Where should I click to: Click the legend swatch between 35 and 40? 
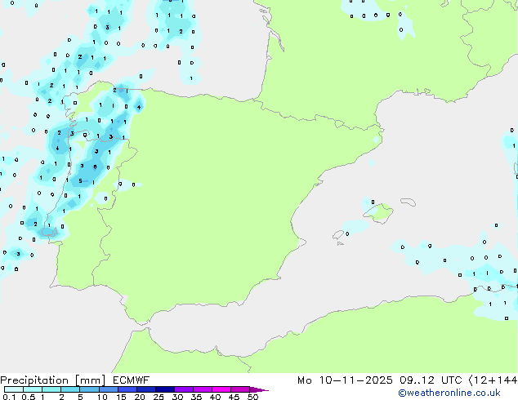point(202,389)
